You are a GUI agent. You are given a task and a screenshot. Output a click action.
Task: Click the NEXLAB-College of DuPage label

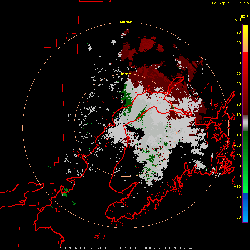223,3
